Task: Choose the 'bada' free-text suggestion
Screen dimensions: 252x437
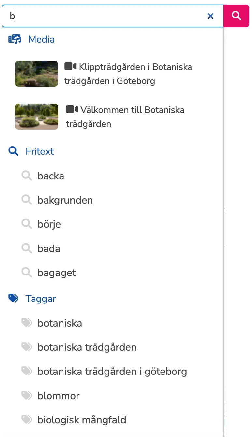Action: coord(49,249)
